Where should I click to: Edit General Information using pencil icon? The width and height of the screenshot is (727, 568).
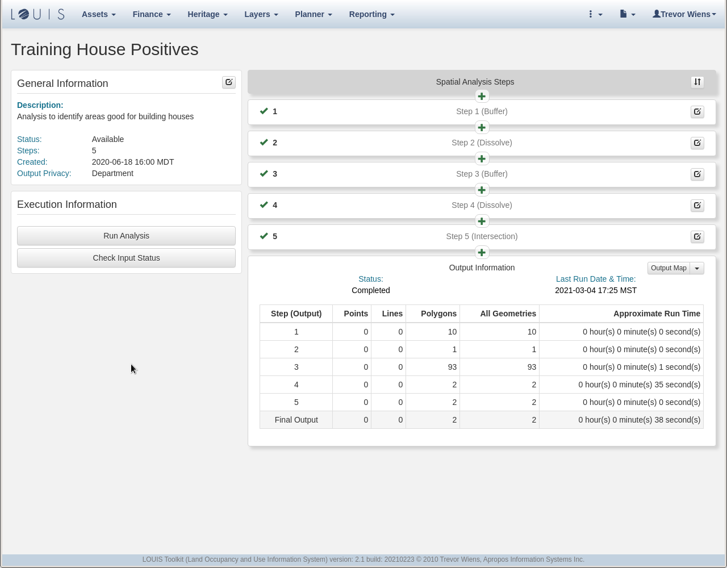pos(228,82)
